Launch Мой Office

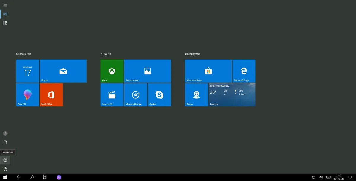[51, 95]
